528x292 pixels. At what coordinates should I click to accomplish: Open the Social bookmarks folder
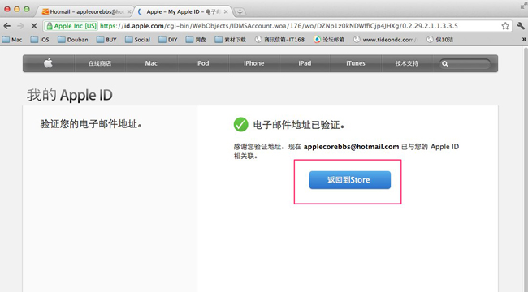click(x=138, y=40)
